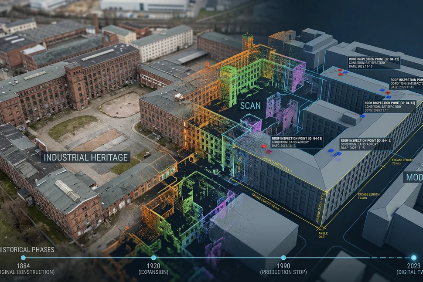The image size is (423, 282).
Task: Click the INDUSTRIAL HERITAGE label
Action: (85, 157)
